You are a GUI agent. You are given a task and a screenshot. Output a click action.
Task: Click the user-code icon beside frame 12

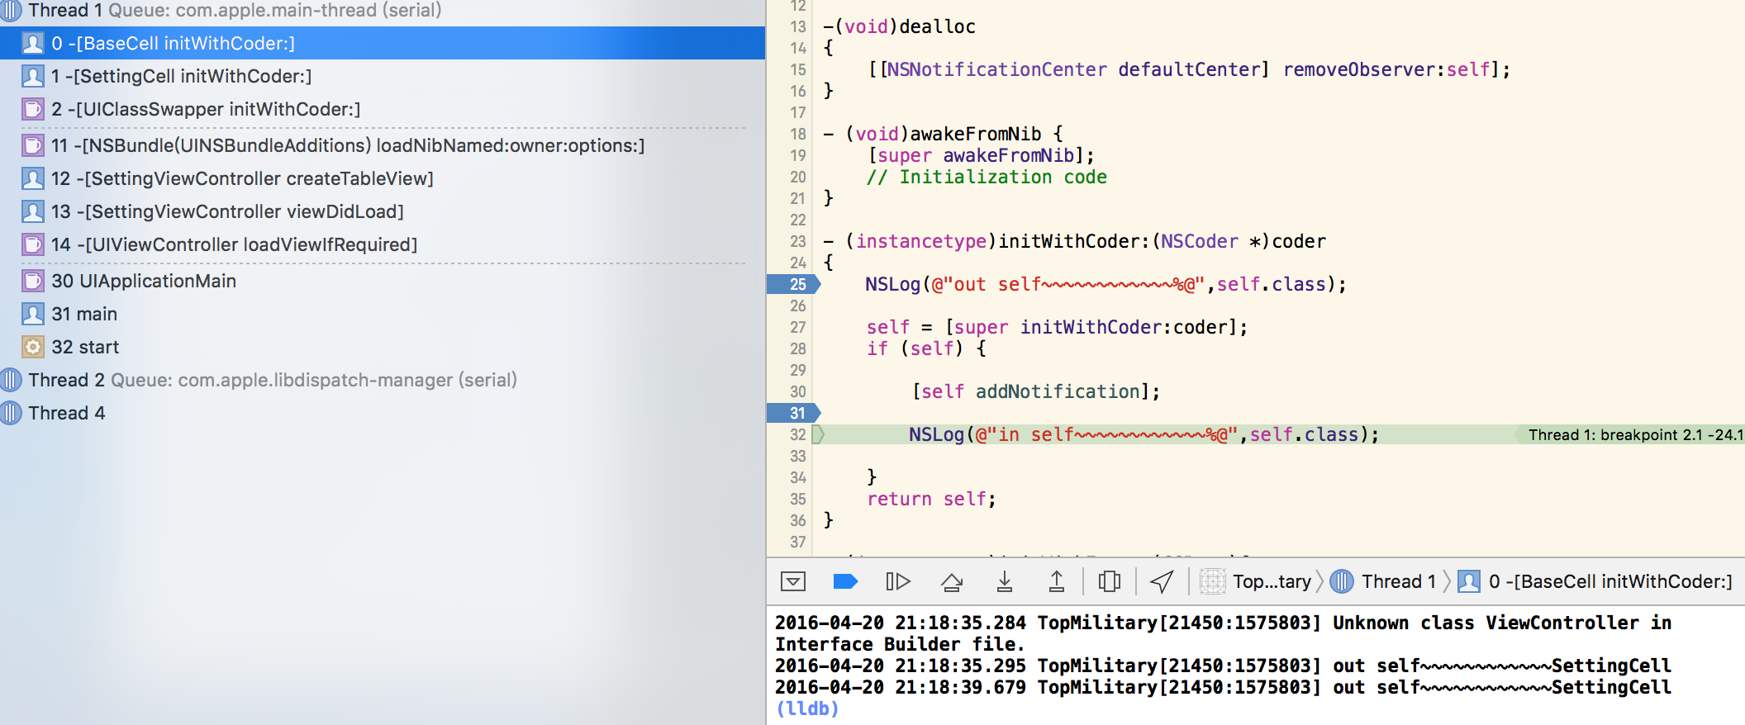click(x=33, y=178)
